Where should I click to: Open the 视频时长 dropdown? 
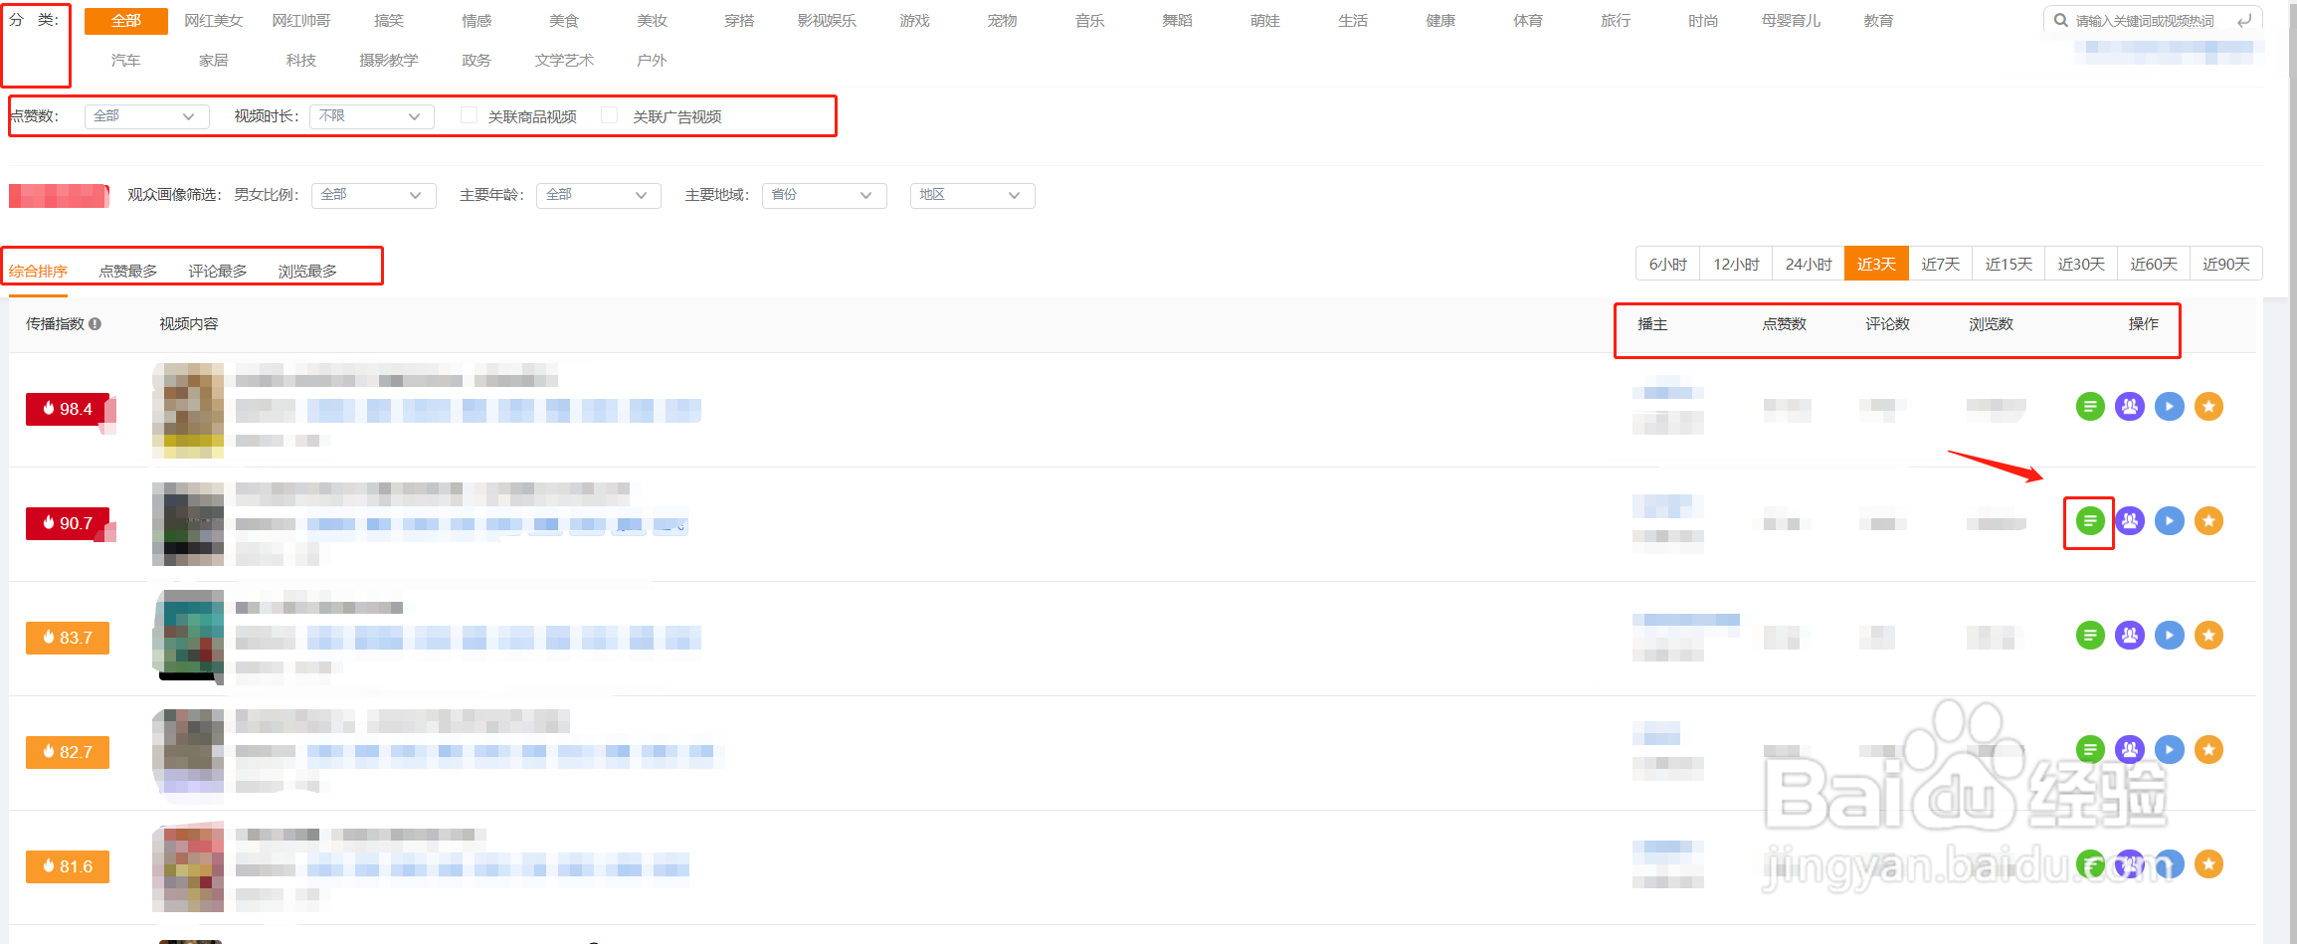pyautogui.click(x=372, y=116)
